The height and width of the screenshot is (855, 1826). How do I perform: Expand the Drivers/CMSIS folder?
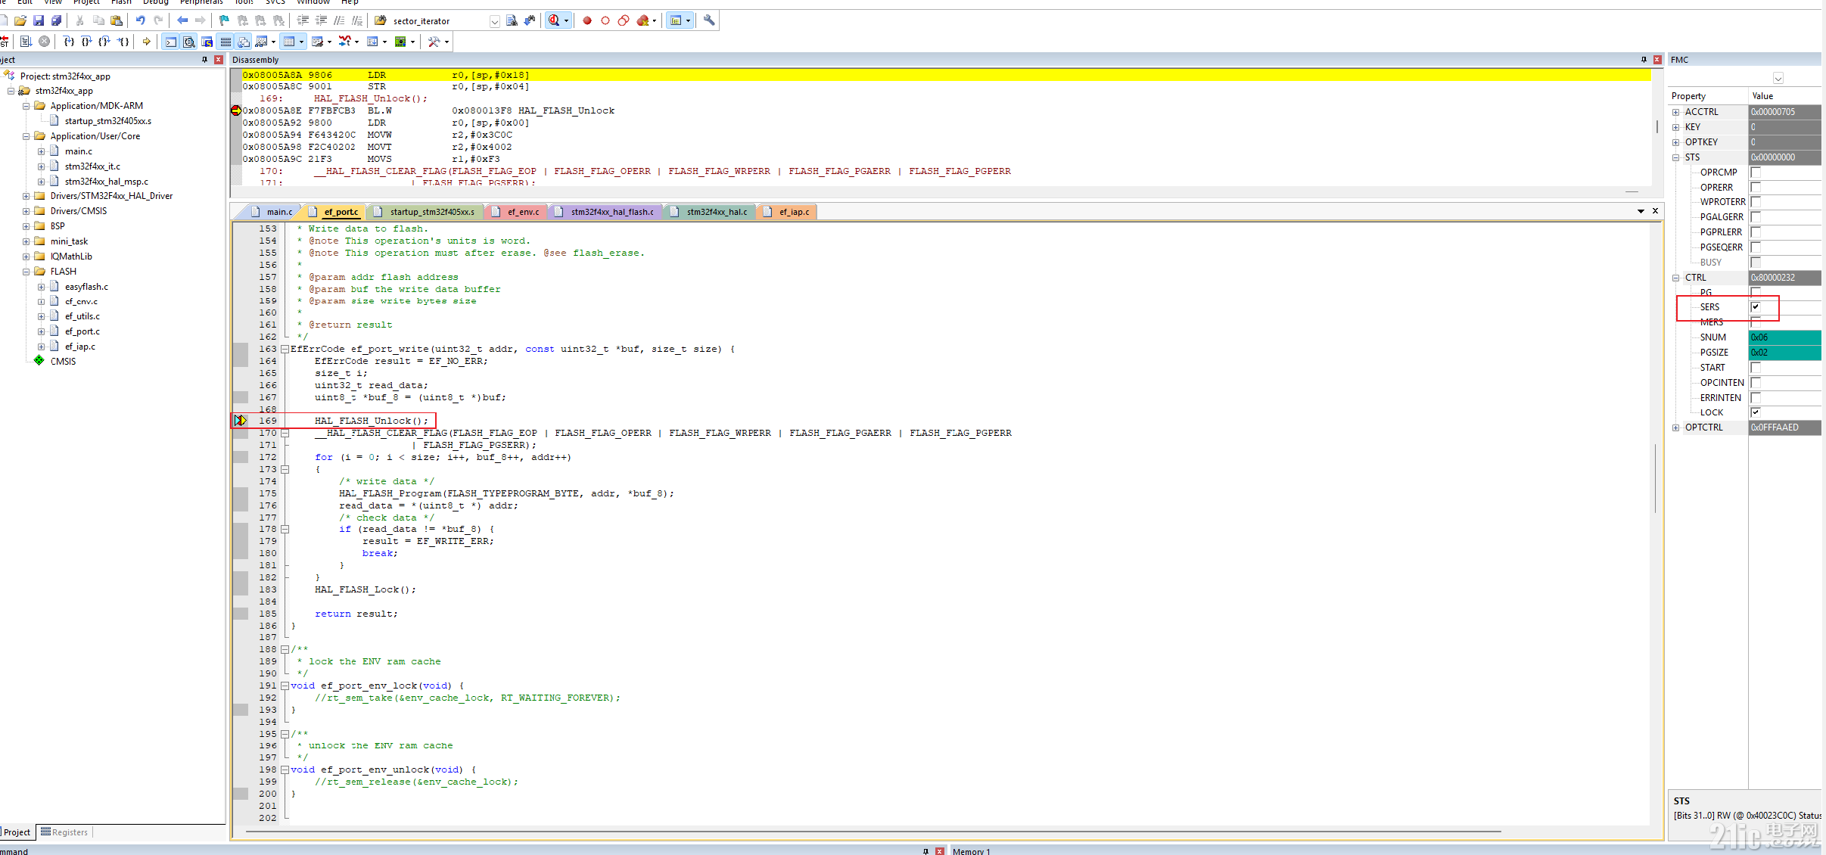[x=26, y=211]
